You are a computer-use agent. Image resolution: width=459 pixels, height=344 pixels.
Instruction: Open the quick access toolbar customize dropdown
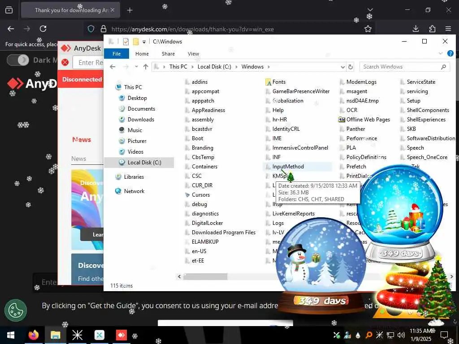pyautogui.click(x=144, y=42)
